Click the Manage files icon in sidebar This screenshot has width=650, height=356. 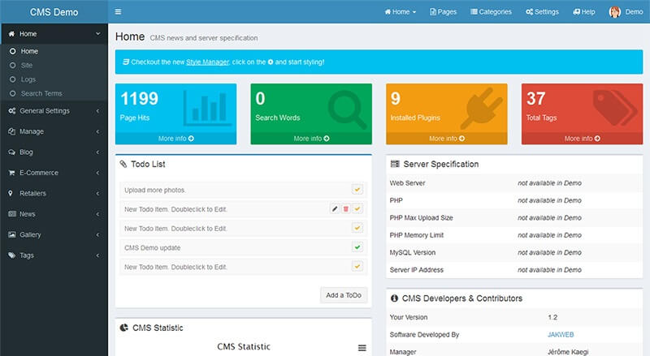(11, 131)
